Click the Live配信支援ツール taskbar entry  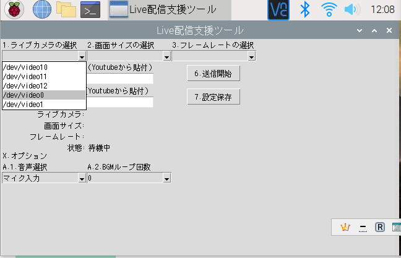[x=170, y=10]
